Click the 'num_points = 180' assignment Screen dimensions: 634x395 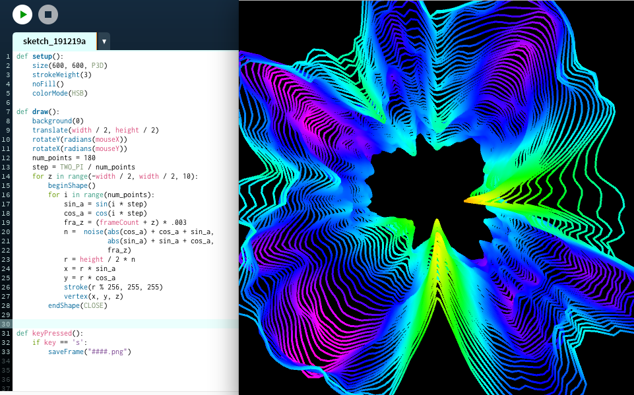click(x=64, y=158)
